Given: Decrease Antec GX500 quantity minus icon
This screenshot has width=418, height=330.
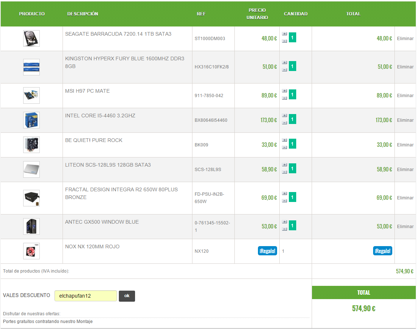Looking at the screenshot, I should click(x=284, y=229).
